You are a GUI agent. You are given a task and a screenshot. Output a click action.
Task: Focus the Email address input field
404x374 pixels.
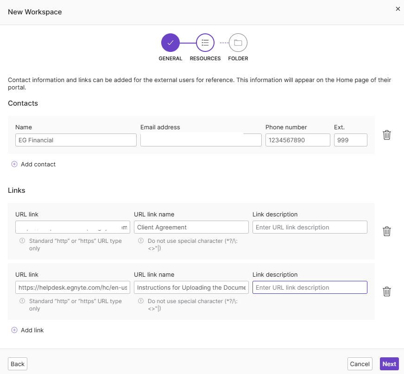coord(201,140)
